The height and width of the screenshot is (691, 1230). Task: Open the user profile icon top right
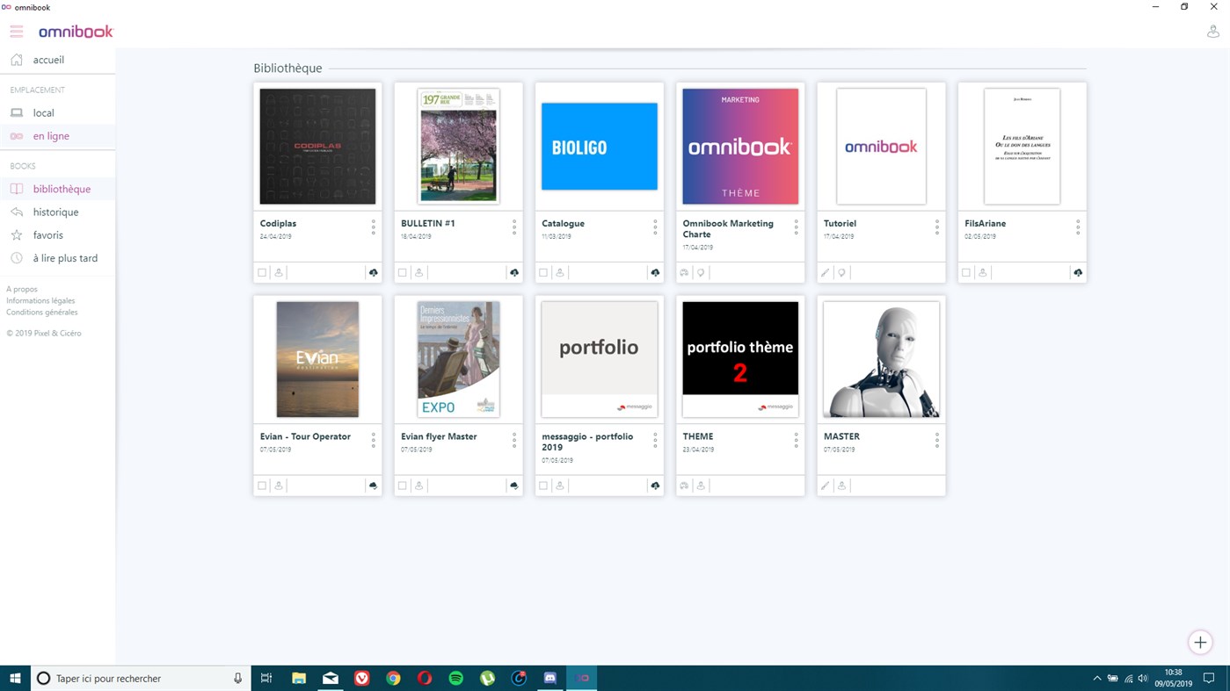tap(1212, 30)
